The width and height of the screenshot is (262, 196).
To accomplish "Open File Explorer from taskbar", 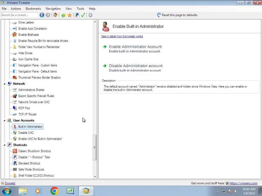I will coord(23,191).
